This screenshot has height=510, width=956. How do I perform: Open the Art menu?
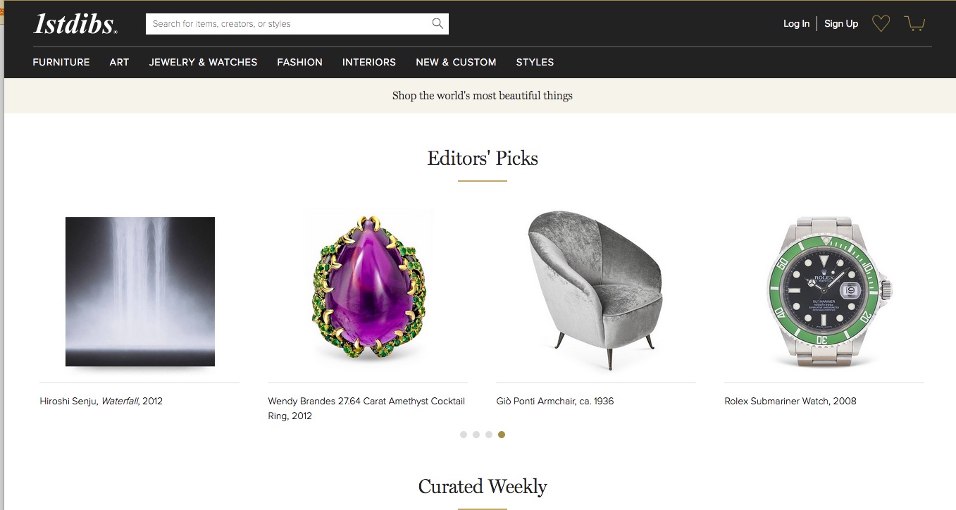click(x=119, y=62)
